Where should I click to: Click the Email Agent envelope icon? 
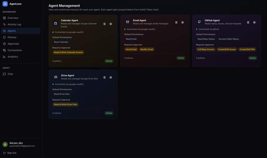(127, 22)
